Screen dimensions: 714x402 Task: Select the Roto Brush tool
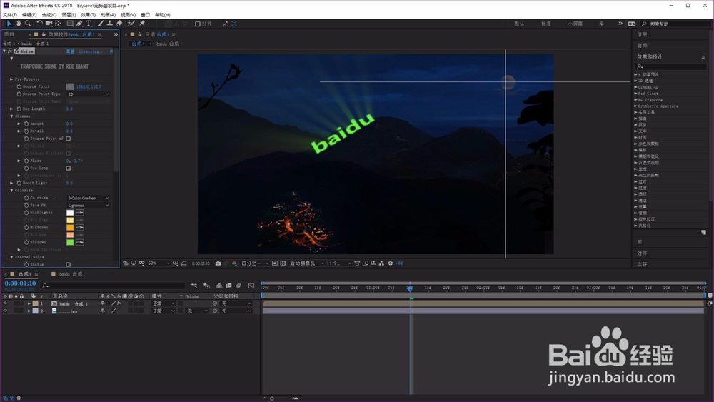(131, 24)
